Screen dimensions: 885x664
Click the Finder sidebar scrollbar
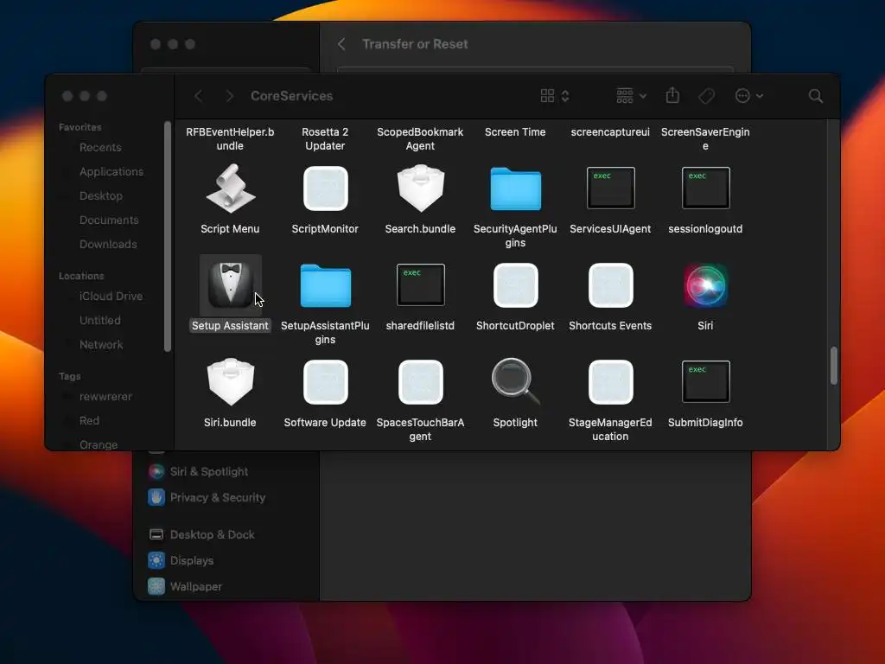click(167, 236)
